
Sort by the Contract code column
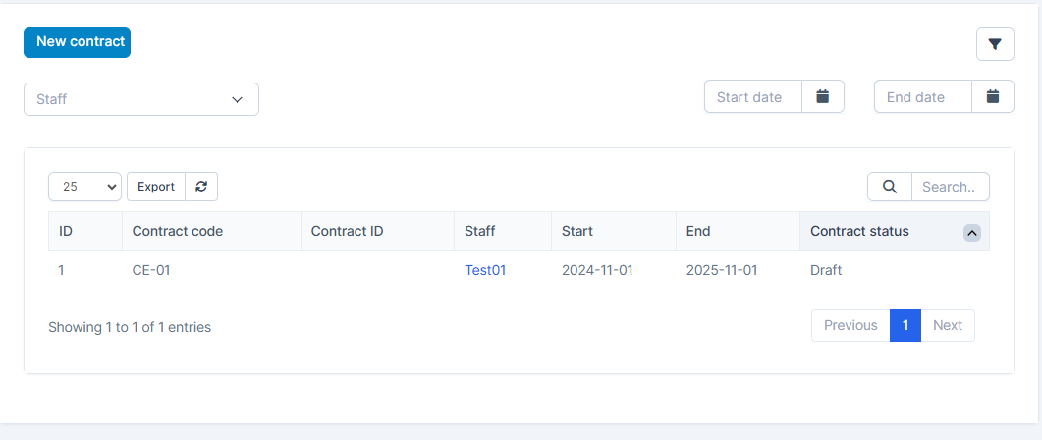click(x=178, y=232)
